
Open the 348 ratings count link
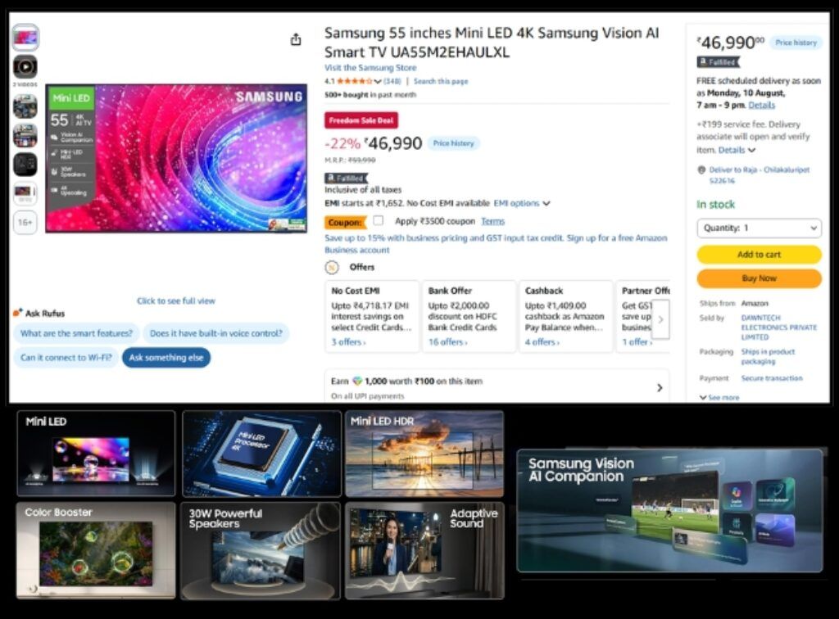tap(392, 81)
